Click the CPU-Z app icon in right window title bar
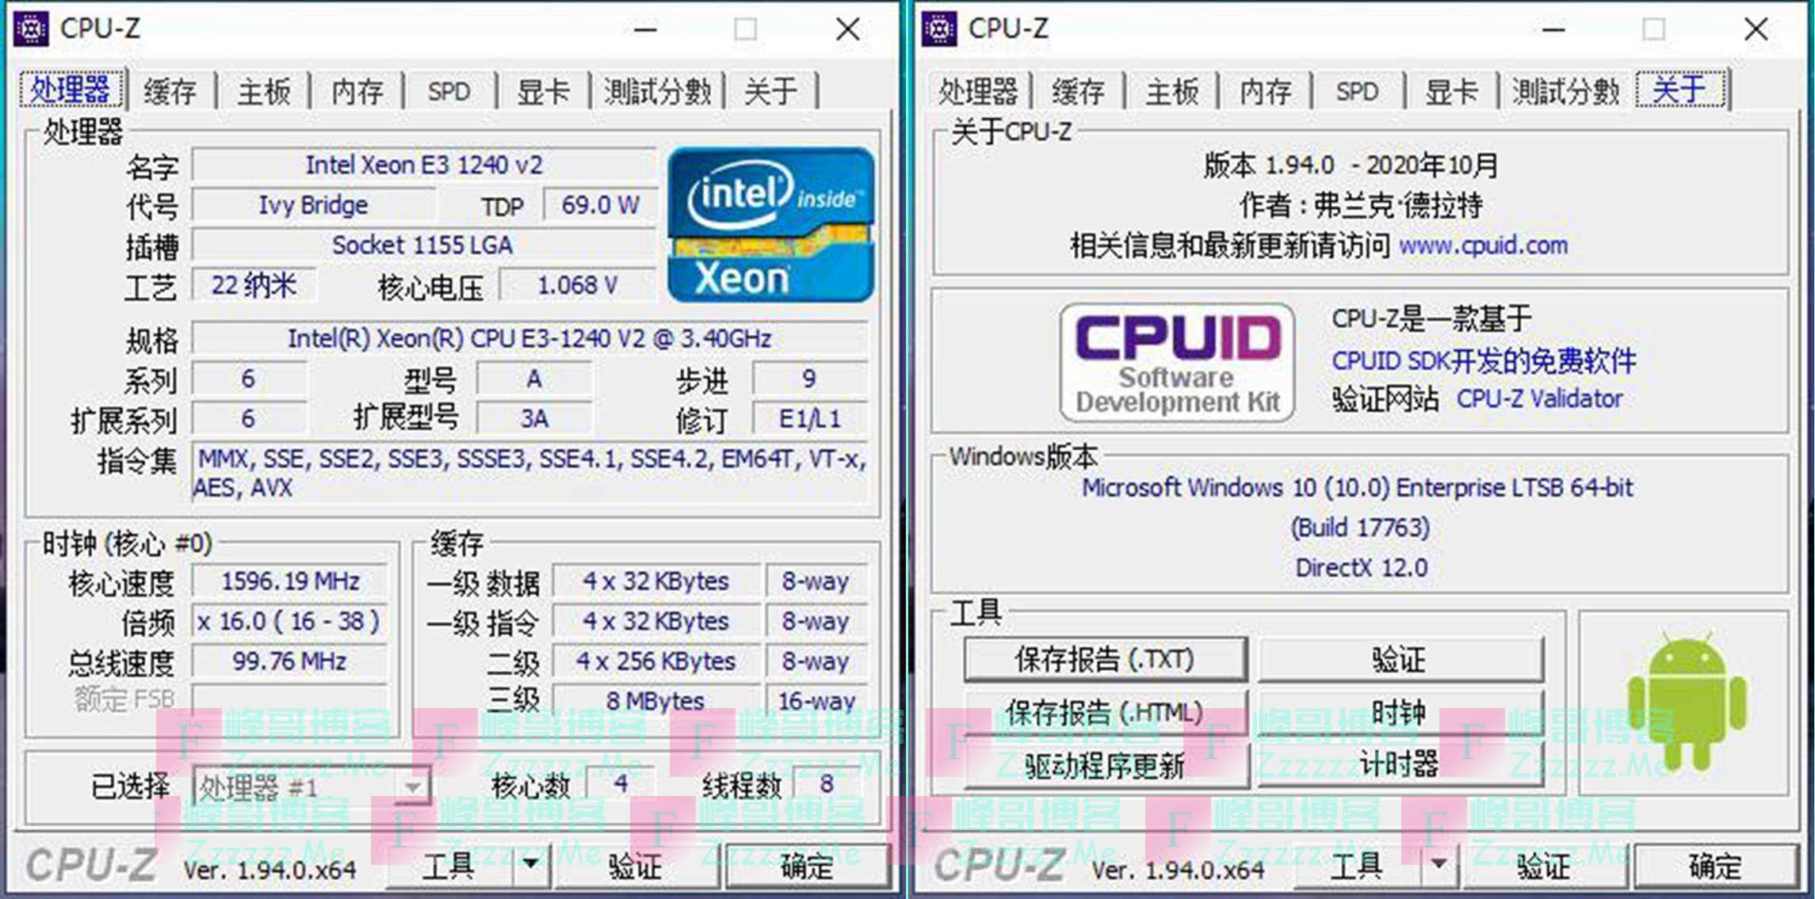The image size is (1815, 899). point(939,29)
